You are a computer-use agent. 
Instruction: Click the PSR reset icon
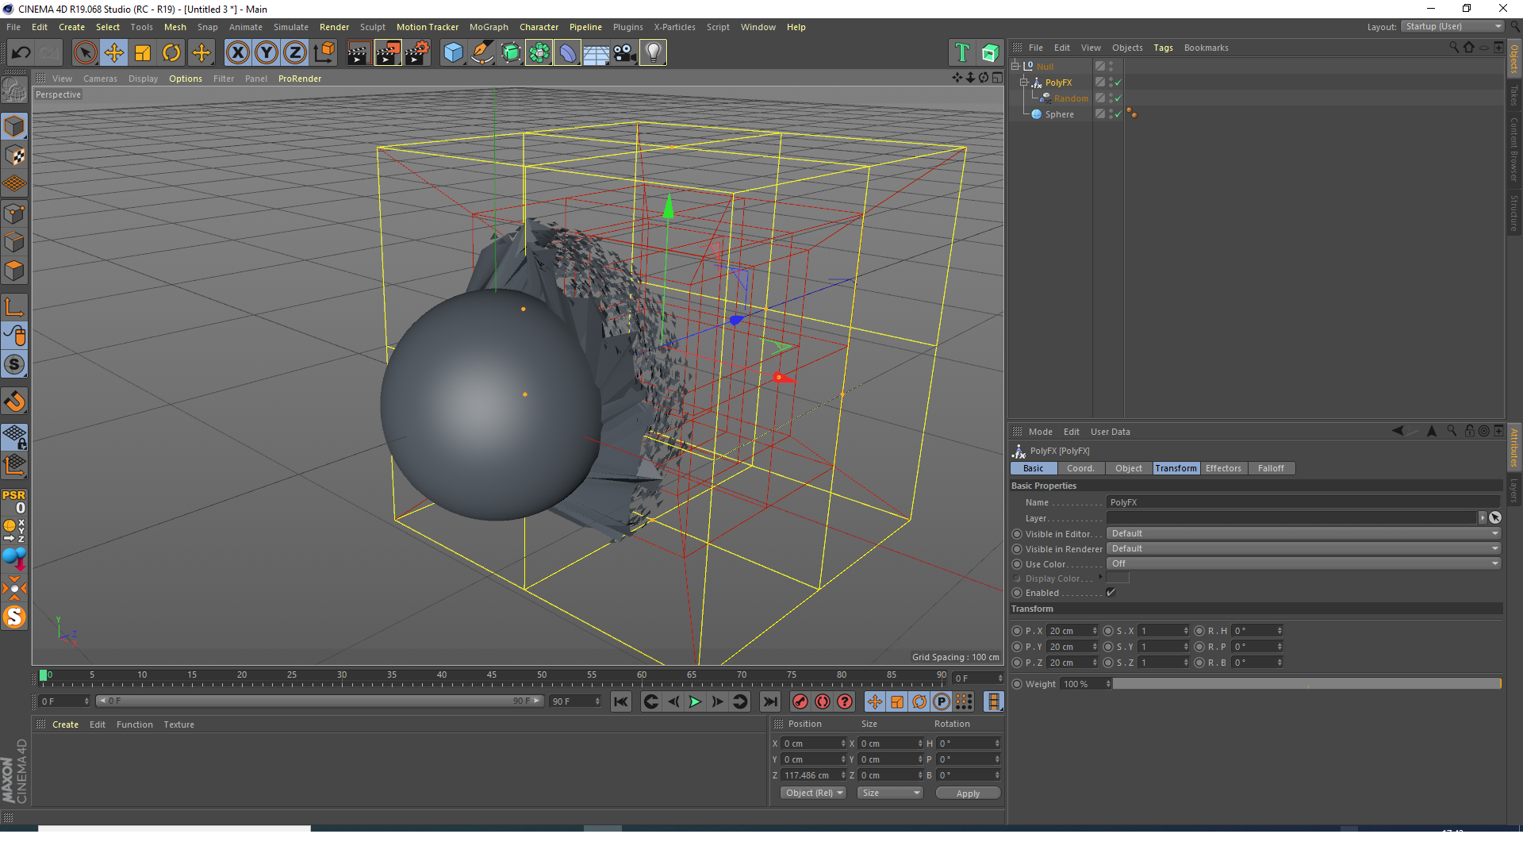(14, 502)
